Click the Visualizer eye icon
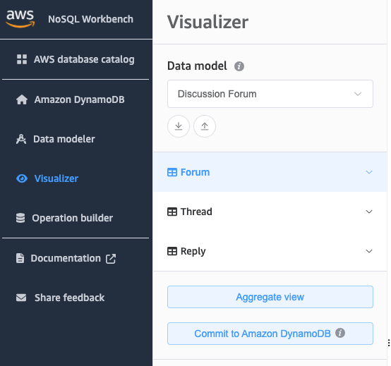The width and height of the screenshot is (391, 366). (x=22, y=178)
